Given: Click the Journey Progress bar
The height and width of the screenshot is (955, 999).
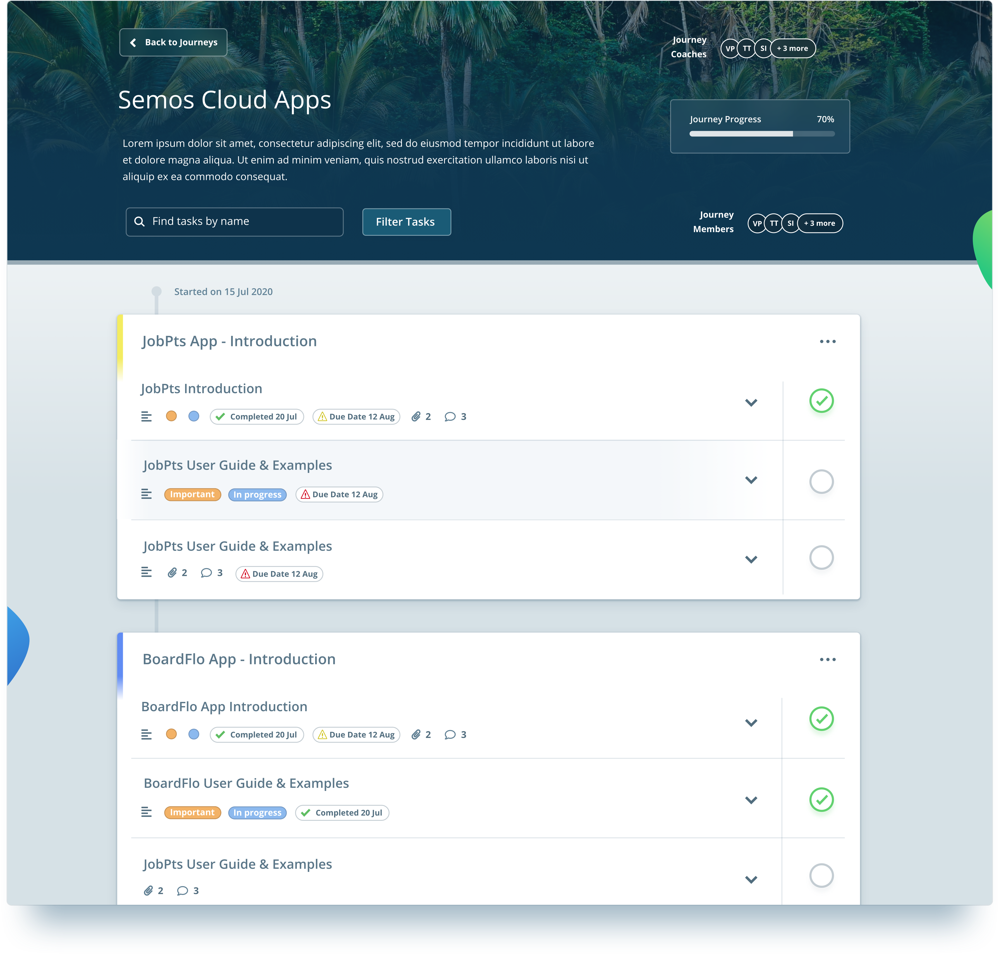Looking at the screenshot, I should tap(762, 134).
